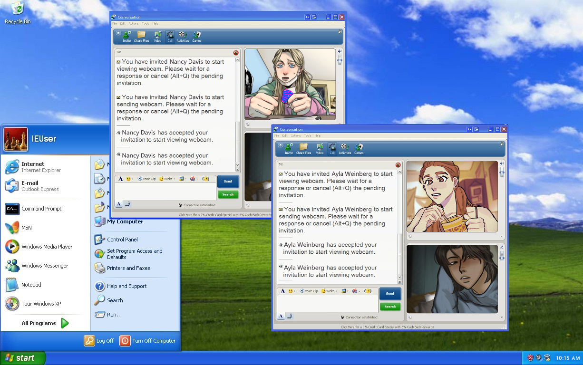Viewport: 583px width, 365px height.
Task: Open the Edit menu in Nancy Davis conversation
Action: click(123, 24)
